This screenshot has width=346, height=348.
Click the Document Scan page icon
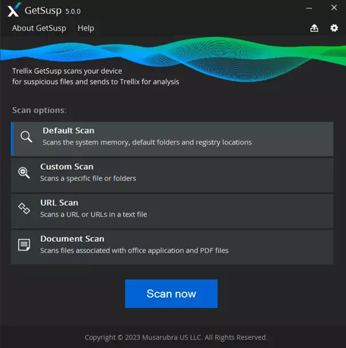[24, 245]
